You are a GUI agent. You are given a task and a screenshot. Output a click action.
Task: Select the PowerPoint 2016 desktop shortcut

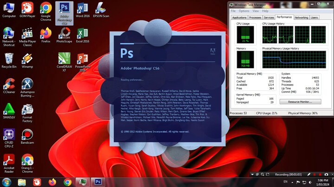click(83, 62)
